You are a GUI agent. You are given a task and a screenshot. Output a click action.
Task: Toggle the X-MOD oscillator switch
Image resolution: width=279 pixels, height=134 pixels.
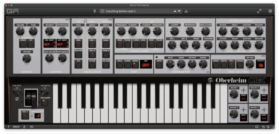136,44
